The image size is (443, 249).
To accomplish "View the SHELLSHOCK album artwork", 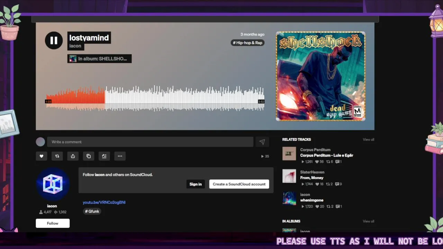I will (x=320, y=76).
